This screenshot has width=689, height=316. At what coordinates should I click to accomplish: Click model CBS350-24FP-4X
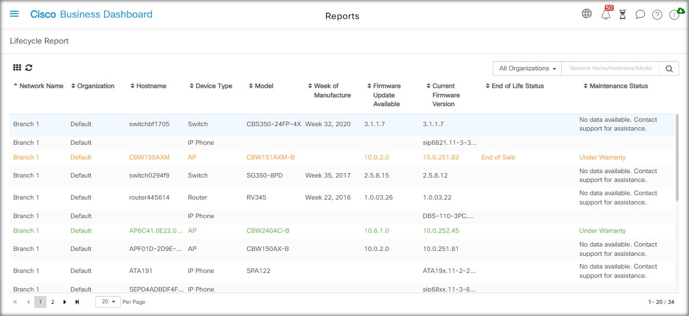click(x=274, y=124)
